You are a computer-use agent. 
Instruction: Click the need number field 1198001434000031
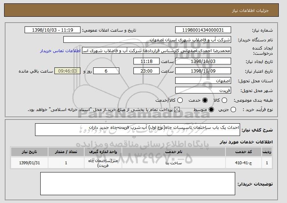203,30
